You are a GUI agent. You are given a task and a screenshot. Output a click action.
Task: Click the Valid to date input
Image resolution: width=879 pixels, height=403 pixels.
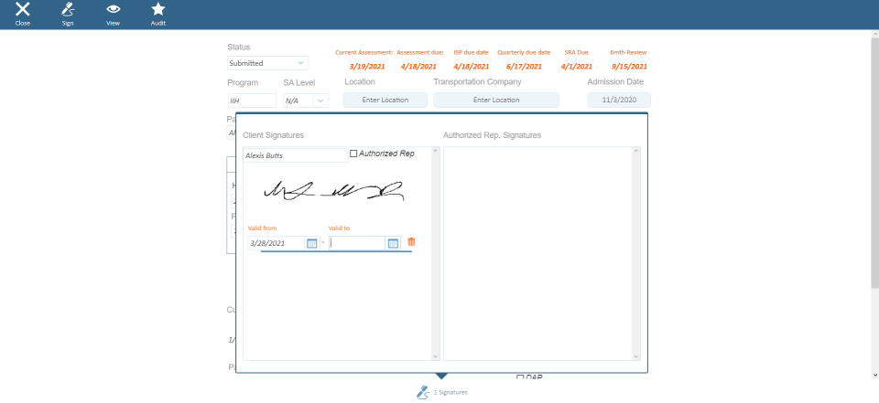[x=357, y=243]
